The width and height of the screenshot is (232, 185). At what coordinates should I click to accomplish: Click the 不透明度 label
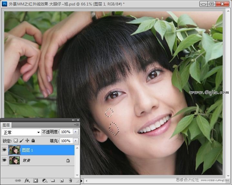tap(50, 132)
